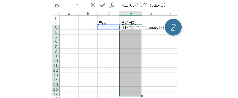Click the blue step 2 badge

173,27
